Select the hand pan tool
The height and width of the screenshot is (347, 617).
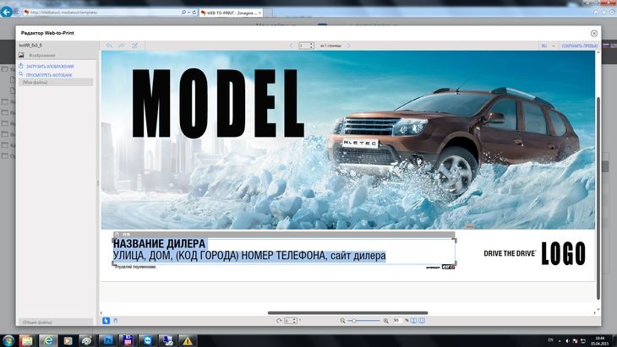pyautogui.click(x=115, y=321)
